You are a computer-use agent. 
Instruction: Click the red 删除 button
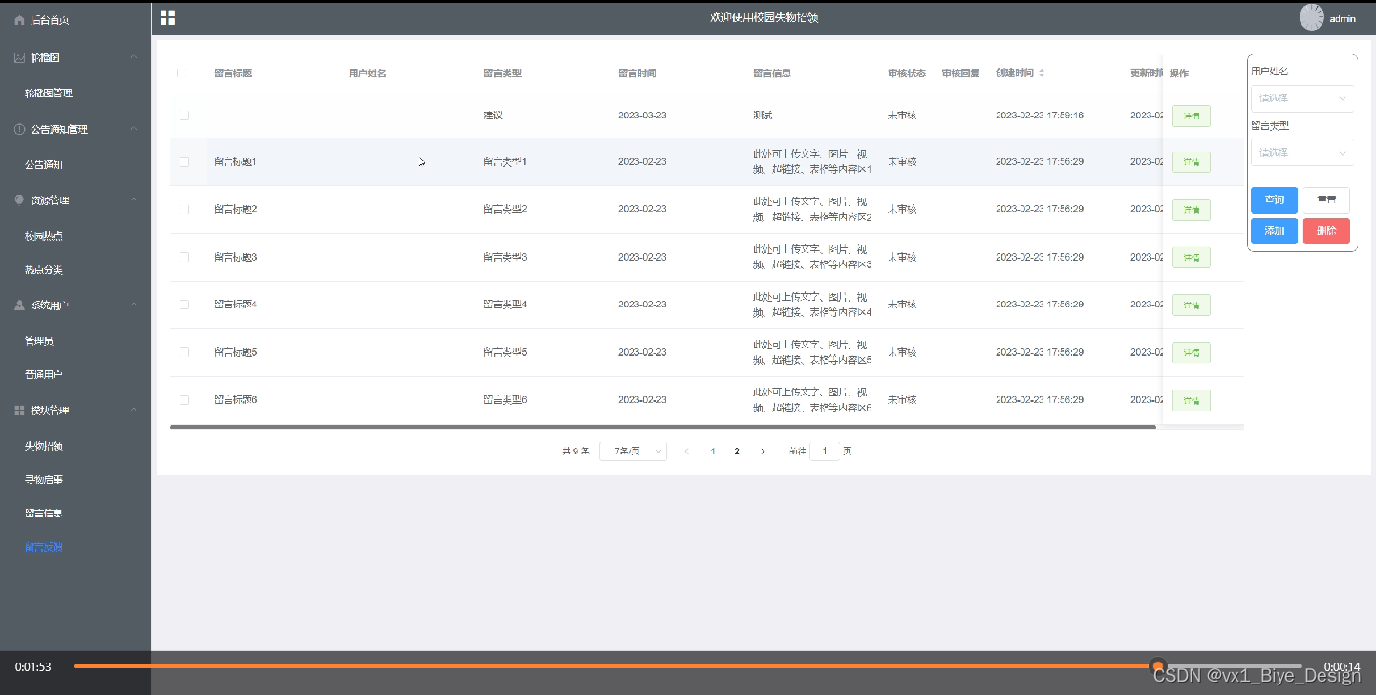(x=1326, y=231)
